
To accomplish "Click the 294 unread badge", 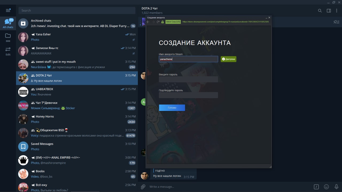I will (x=132, y=67).
